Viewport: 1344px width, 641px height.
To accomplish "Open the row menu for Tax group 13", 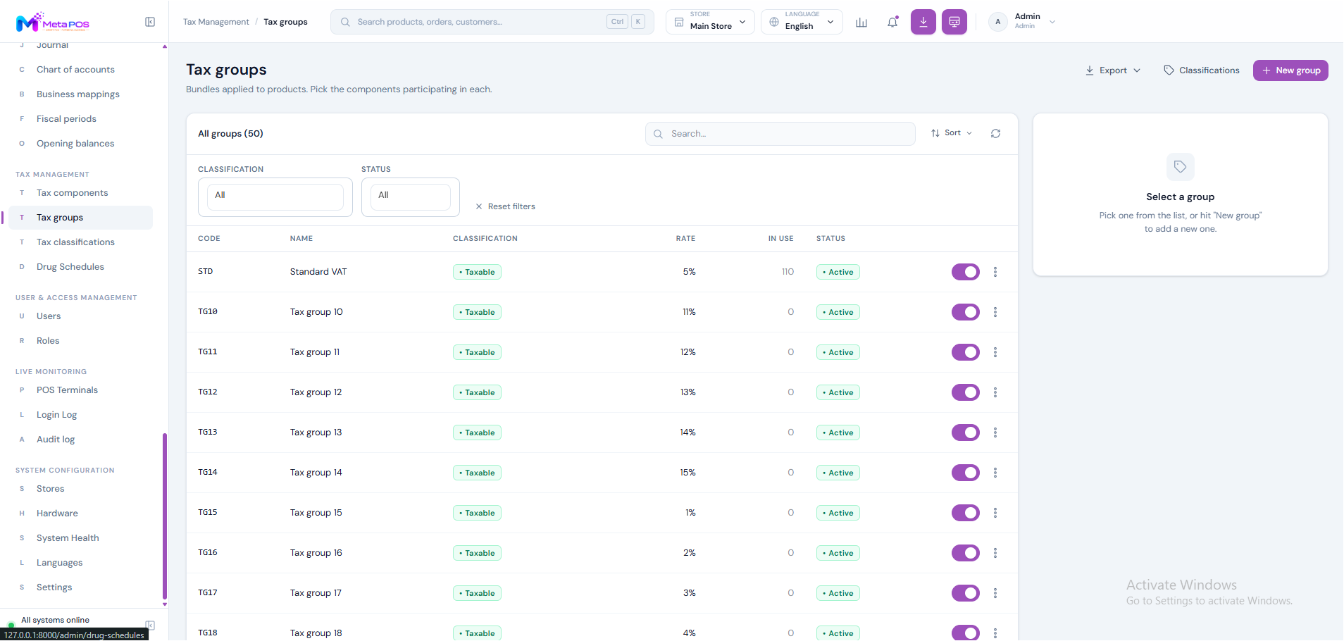I will click(995, 432).
